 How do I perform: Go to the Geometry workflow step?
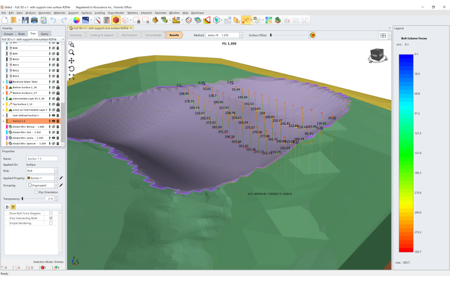76,35
